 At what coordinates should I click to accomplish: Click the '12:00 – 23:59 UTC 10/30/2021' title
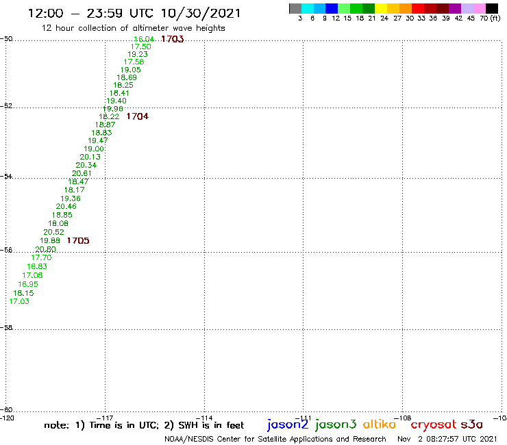pyautogui.click(x=134, y=13)
